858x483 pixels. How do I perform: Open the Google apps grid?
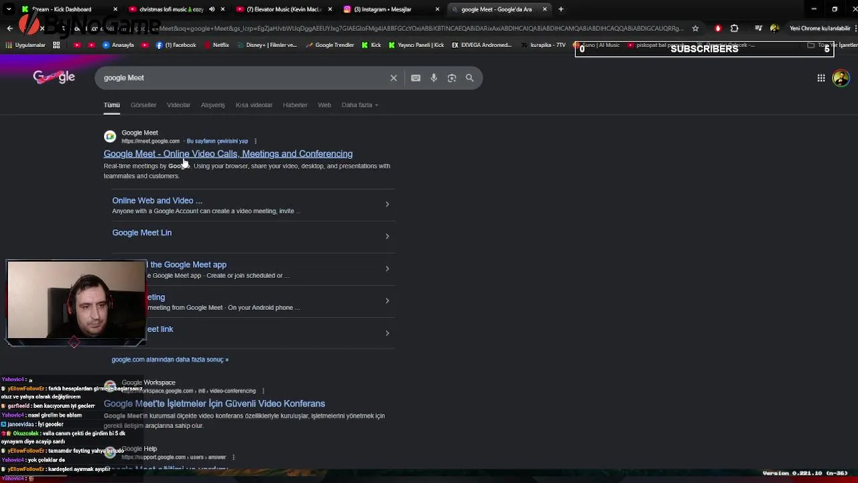(821, 78)
